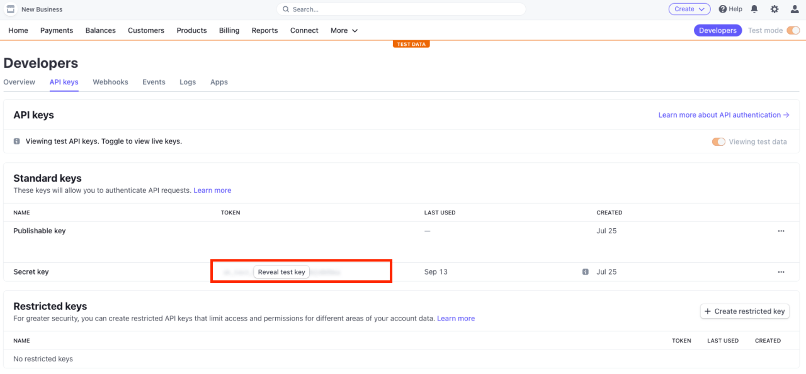Open the Create dropdown

(x=690, y=9)
